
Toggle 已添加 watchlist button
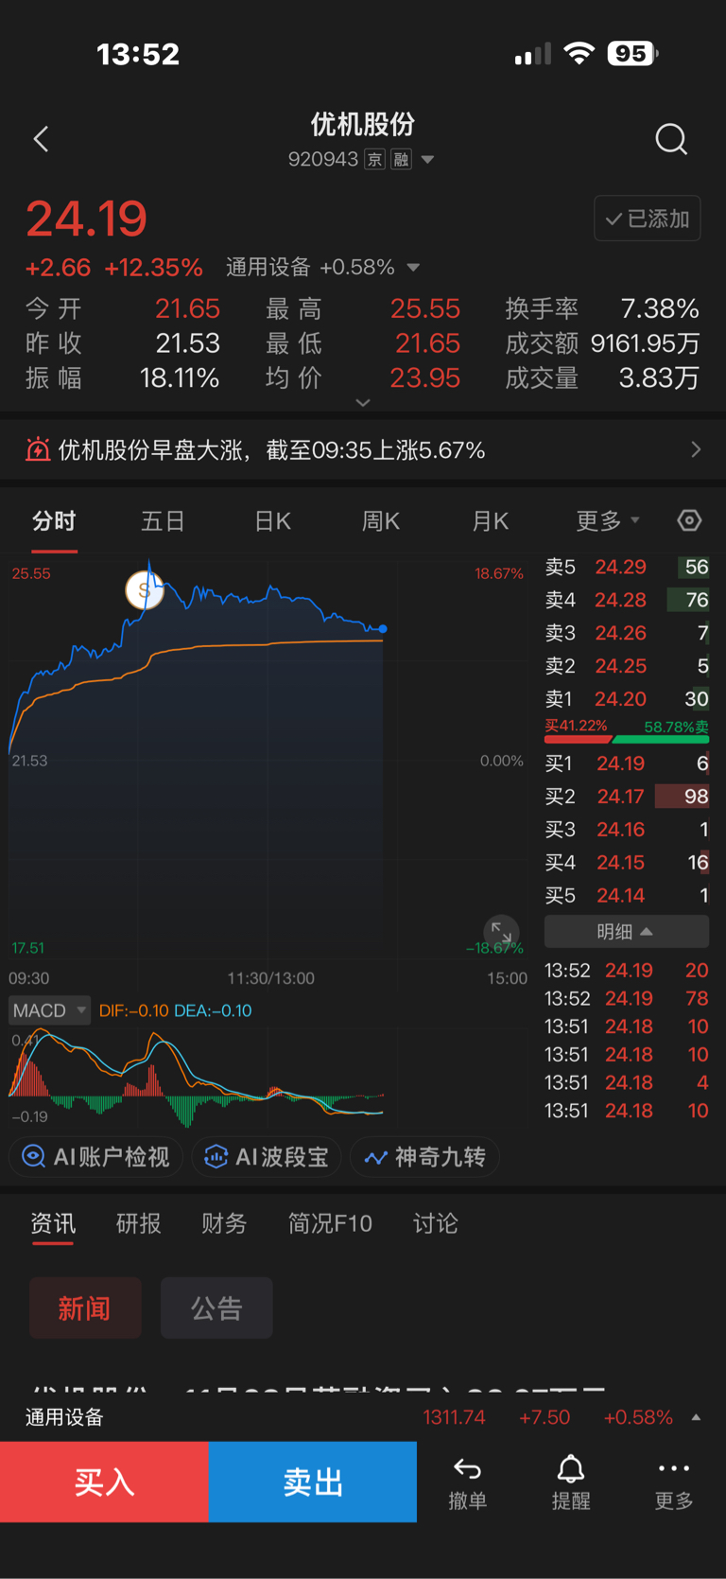648,219
